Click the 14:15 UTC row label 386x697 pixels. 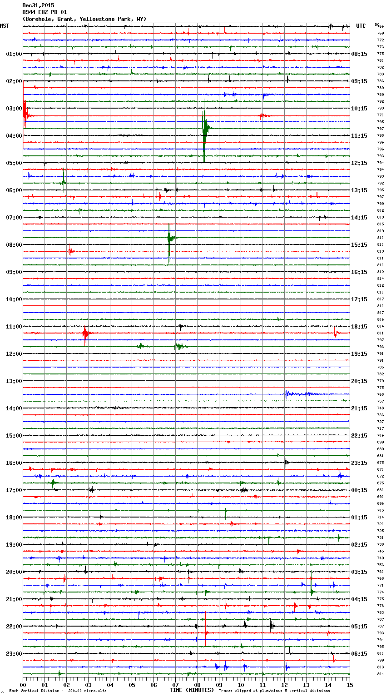(359, 218)
